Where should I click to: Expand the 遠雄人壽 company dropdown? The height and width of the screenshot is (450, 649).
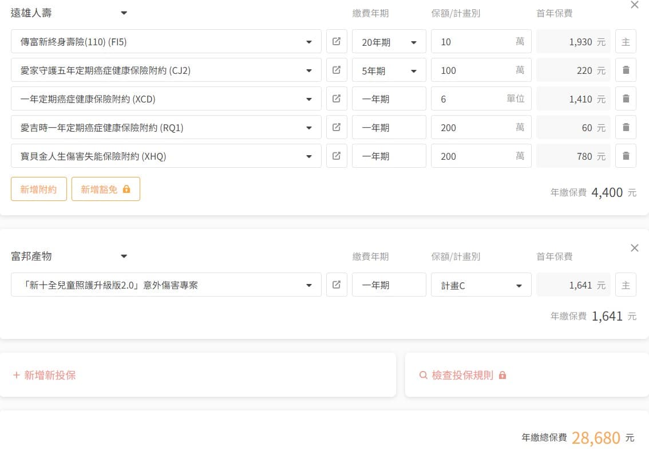tap(124, 13)
